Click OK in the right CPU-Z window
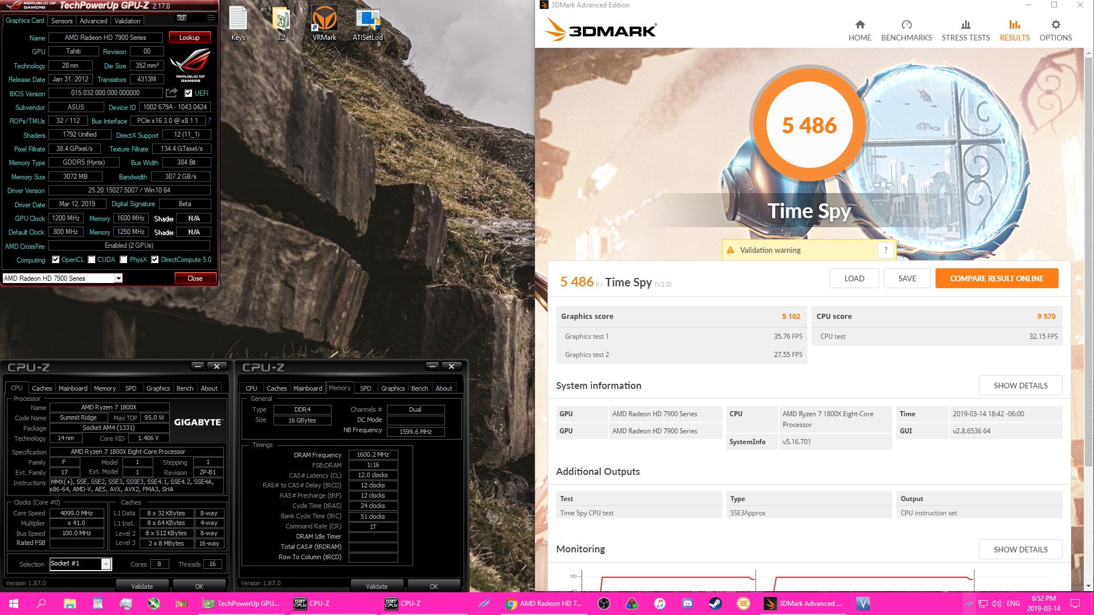 point(434,587)
